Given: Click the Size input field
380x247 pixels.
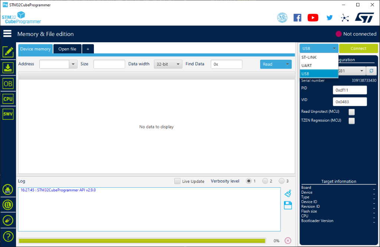Looking at the screenshot, I should tap(109, 64).
